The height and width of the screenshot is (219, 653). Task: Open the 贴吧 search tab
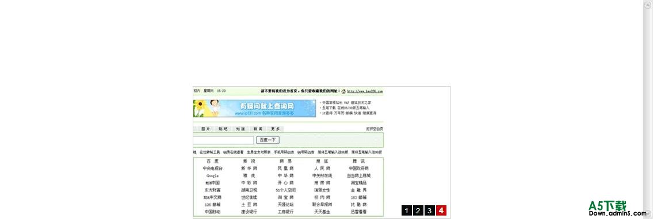223,129
